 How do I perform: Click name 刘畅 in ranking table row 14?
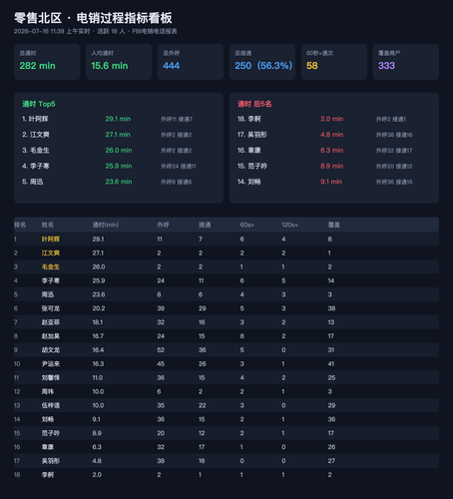click(x=48, y=419)
